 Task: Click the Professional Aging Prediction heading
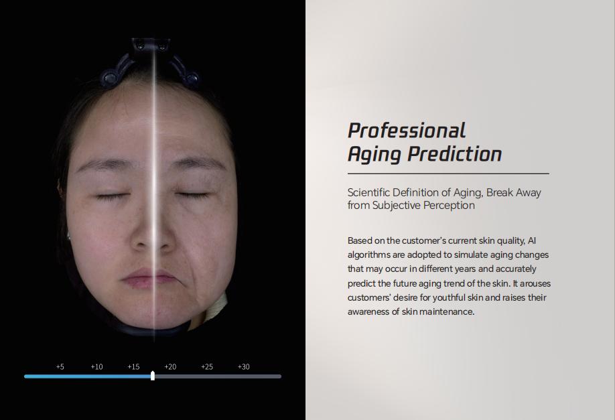[424, 142]
